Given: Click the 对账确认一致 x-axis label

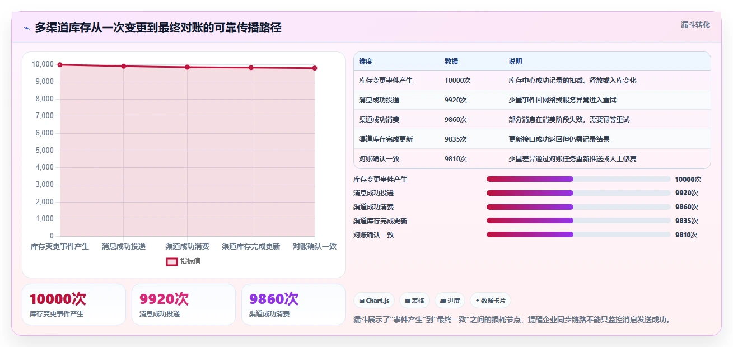Looking at the screenshot, I should click(315, 247).
